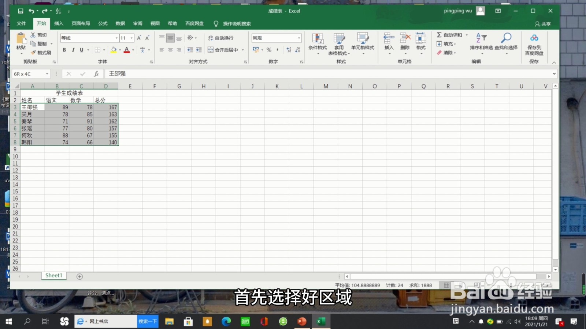
Task: Select the 自动求和 (AutoSum) icon
Action: [439, 35]
